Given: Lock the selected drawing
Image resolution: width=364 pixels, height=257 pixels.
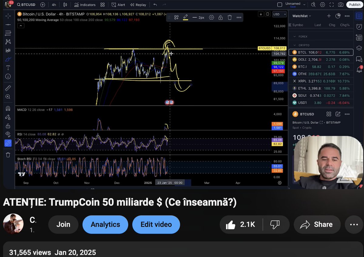Looking at the screenshot, I should click(221, 17).
